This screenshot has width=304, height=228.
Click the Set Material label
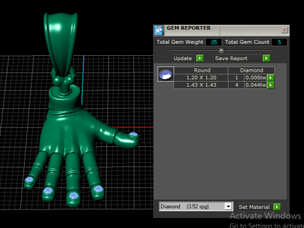click(254, 207)
